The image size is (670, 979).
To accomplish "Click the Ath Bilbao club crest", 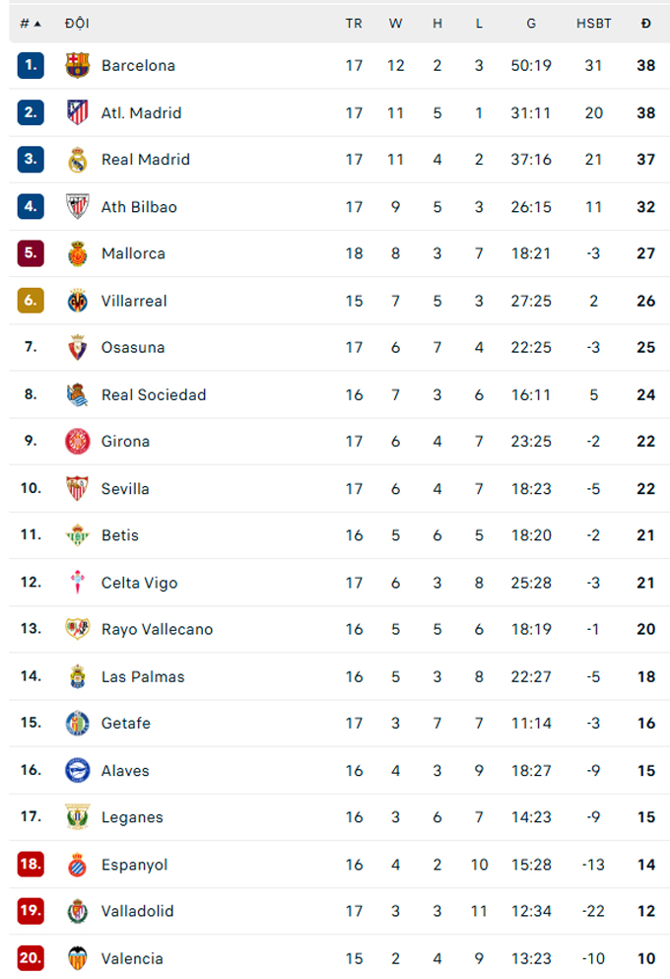I will click(x=78, y=207).
